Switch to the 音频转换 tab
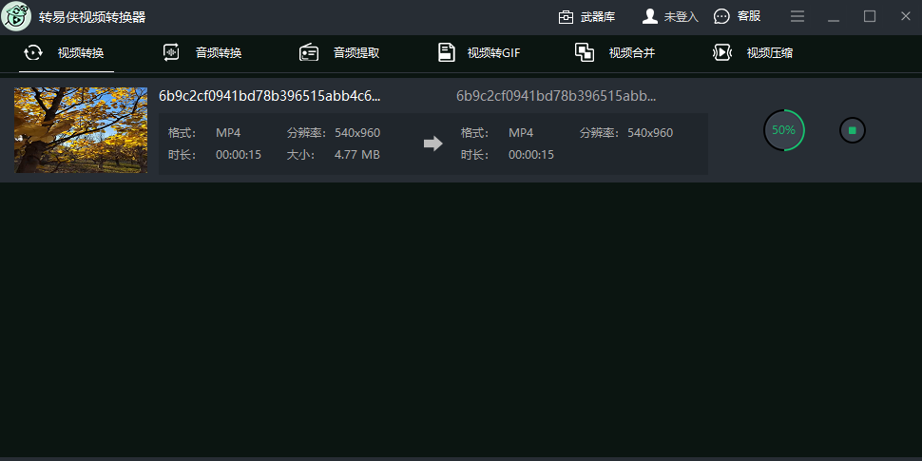Image resolution: width=922 pixels, height=461 pixels. (219, 53)
